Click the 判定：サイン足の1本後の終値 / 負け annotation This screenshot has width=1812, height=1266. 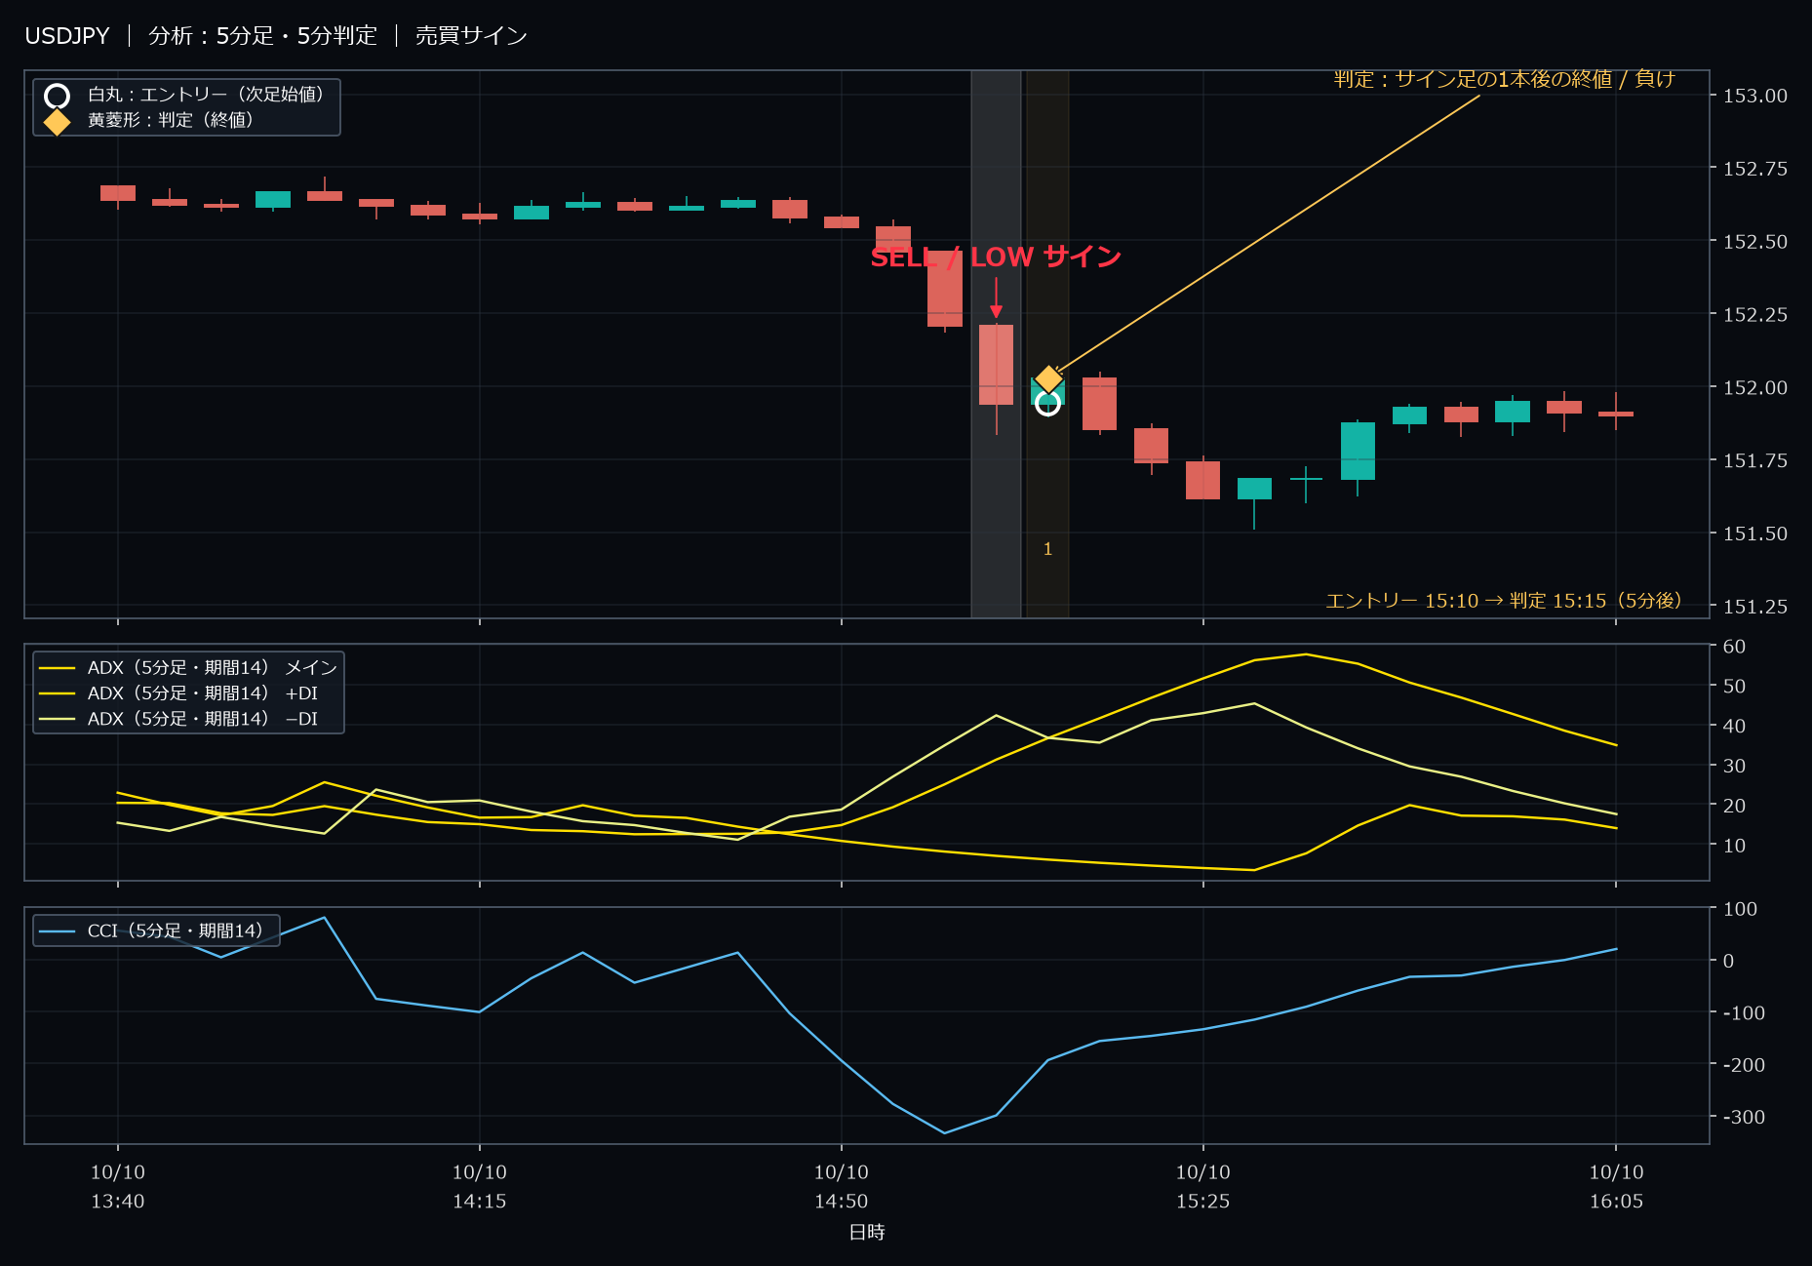click(1505, 79)
